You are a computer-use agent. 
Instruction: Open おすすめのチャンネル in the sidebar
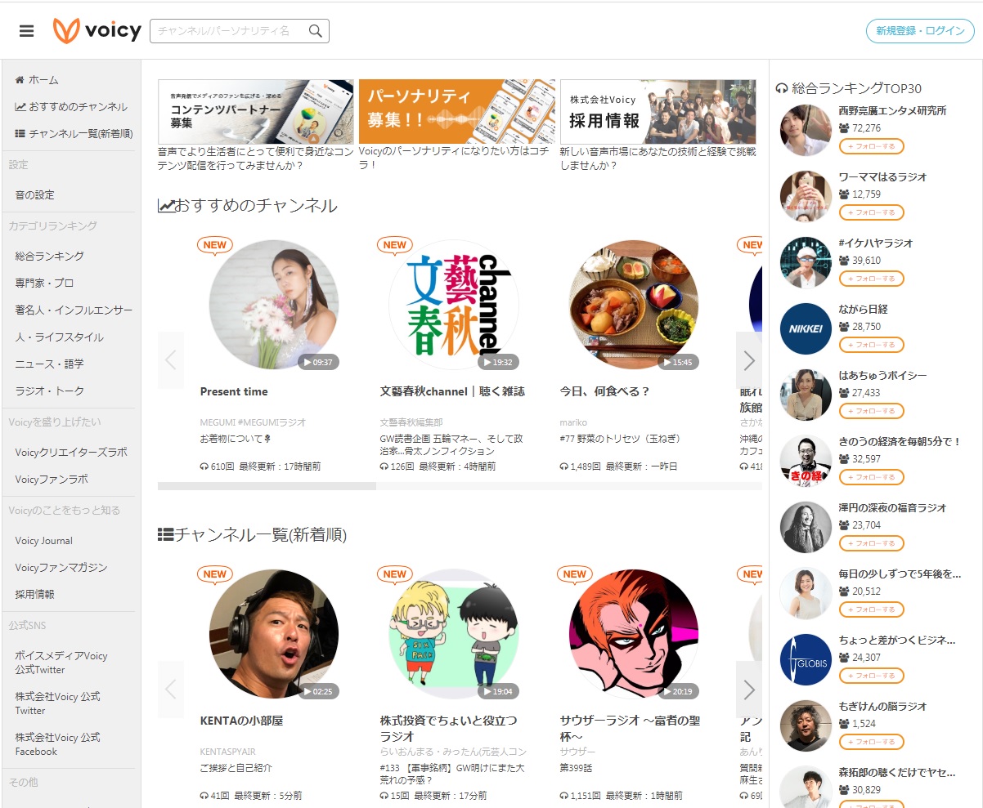pyautogui.click(x=70, y=107)
